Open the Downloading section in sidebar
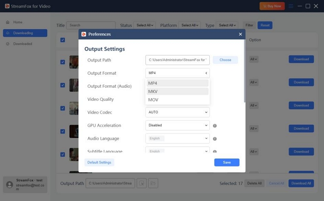 [x=25, y=33]
